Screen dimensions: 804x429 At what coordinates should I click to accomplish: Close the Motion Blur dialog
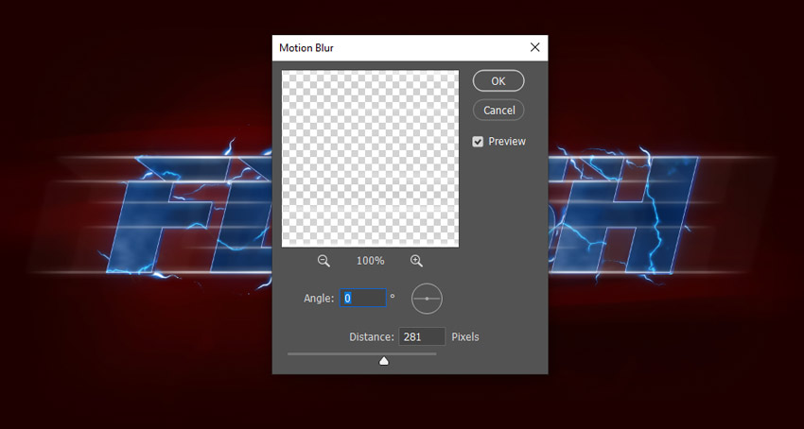pos(534,47)
